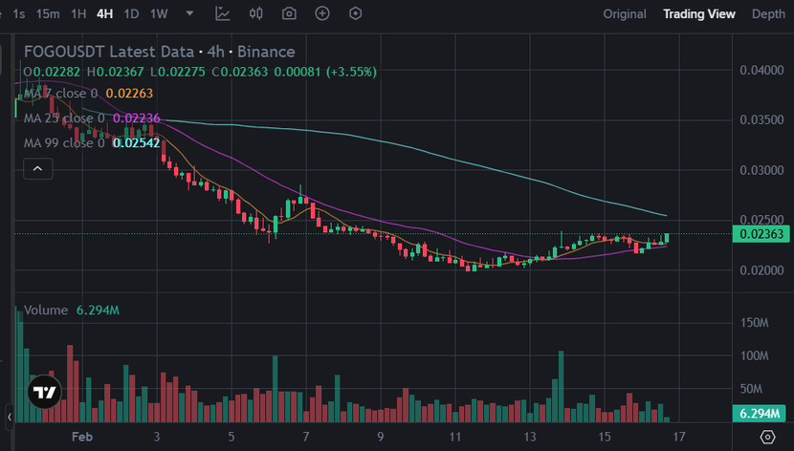Switch to the Trading View chart mode
This screenshot has height=451, width=794.
699,14
